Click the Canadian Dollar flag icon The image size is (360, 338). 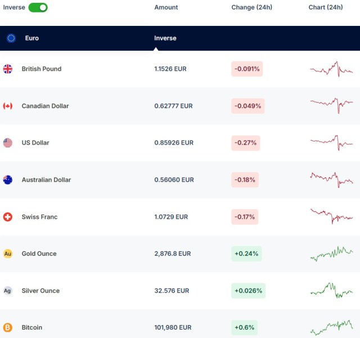(8, 106)
